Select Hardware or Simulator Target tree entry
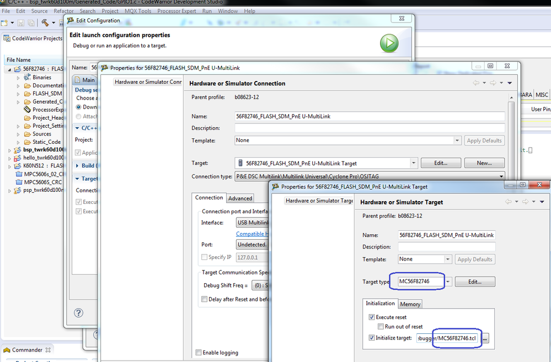 point(319,201)
